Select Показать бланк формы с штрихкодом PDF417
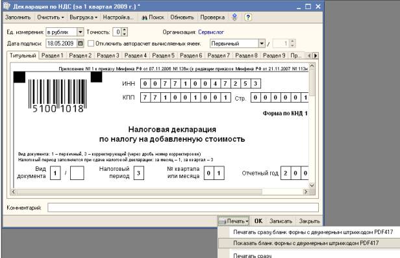Viewport: 400px width, 258px height. coord(306,243)
